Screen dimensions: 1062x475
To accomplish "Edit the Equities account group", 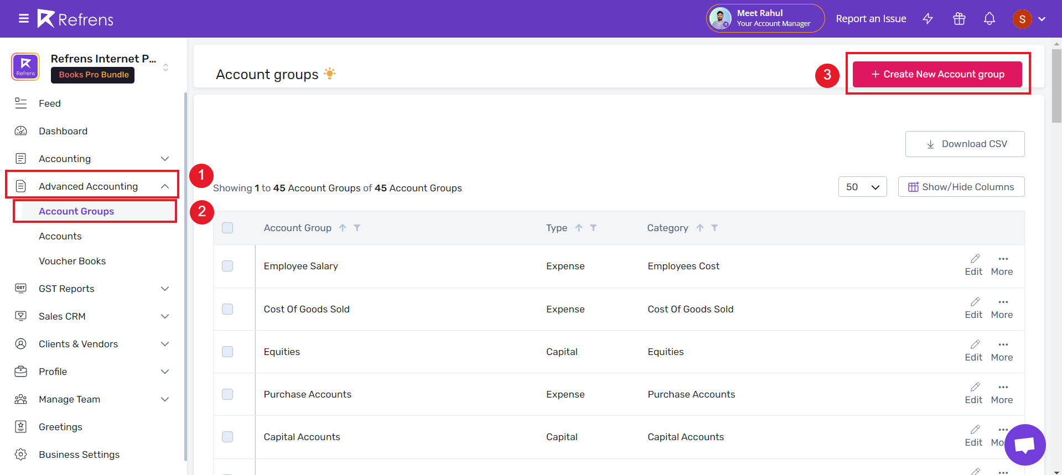I will (973, 351).
